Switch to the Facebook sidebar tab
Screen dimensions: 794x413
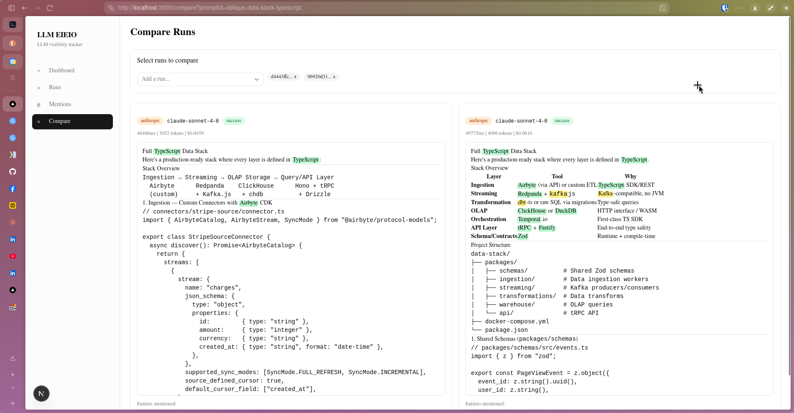point(13,189)
